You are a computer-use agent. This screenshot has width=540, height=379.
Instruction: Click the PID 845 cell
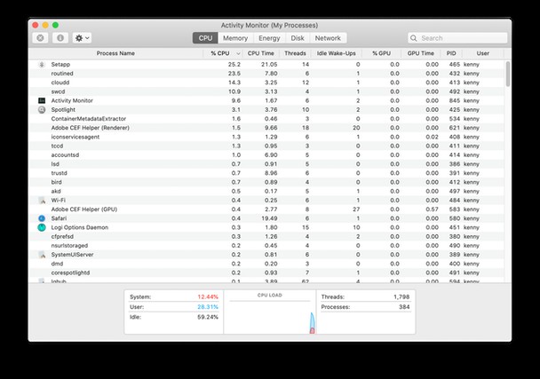point(454,100)
